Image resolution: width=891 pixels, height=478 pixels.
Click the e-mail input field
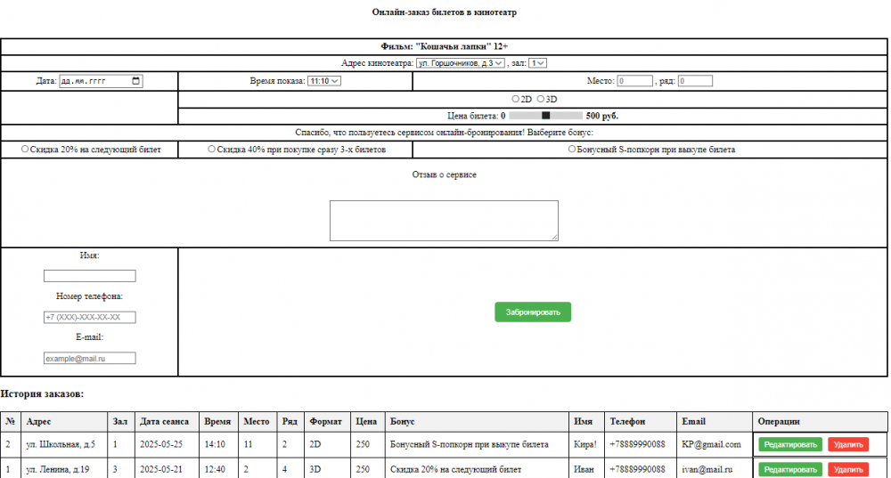(x=90, y=358)
